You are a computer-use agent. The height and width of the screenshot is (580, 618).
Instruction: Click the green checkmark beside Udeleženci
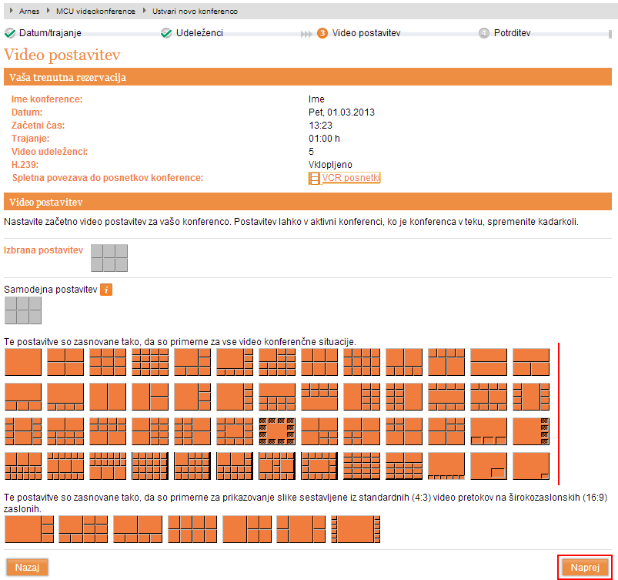166,33
